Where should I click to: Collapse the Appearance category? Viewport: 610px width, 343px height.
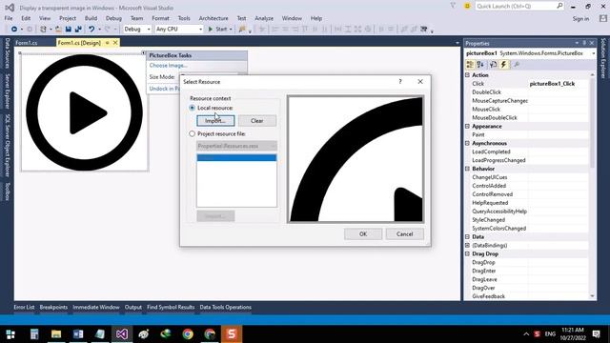(468, 127)
